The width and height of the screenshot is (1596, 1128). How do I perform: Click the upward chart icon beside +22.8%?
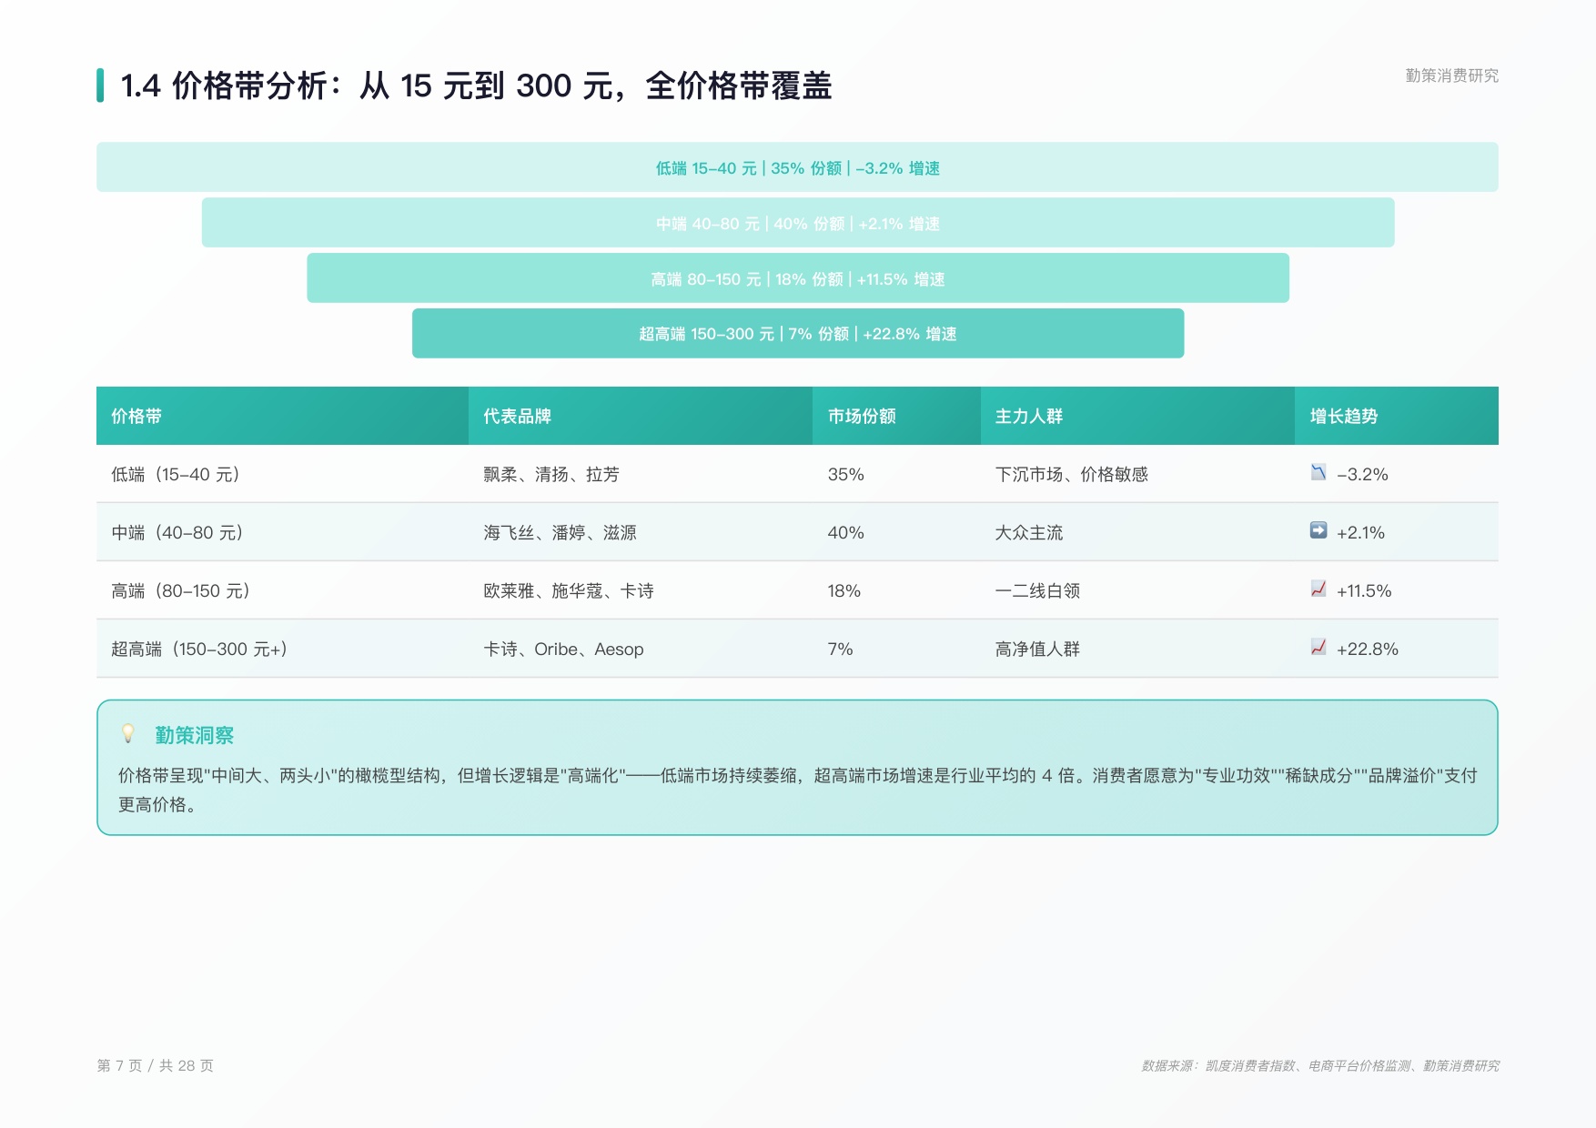tap(1318, 647)
